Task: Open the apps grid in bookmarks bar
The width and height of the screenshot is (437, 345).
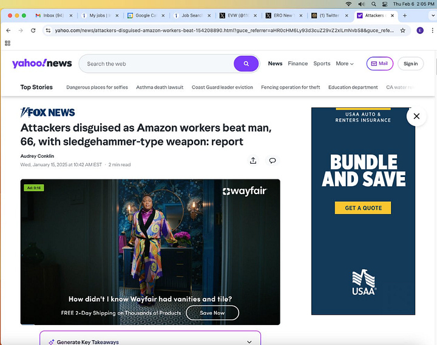Action: [7, 43]
